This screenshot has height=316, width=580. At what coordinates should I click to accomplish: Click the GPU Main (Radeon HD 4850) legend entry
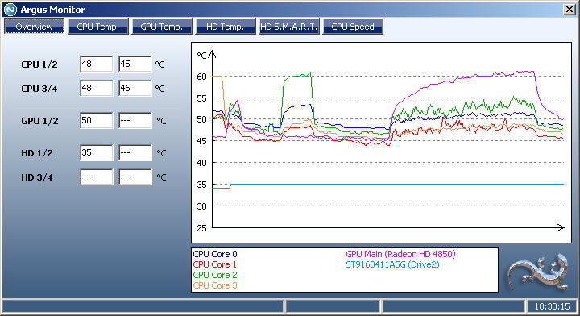[400, 254]
